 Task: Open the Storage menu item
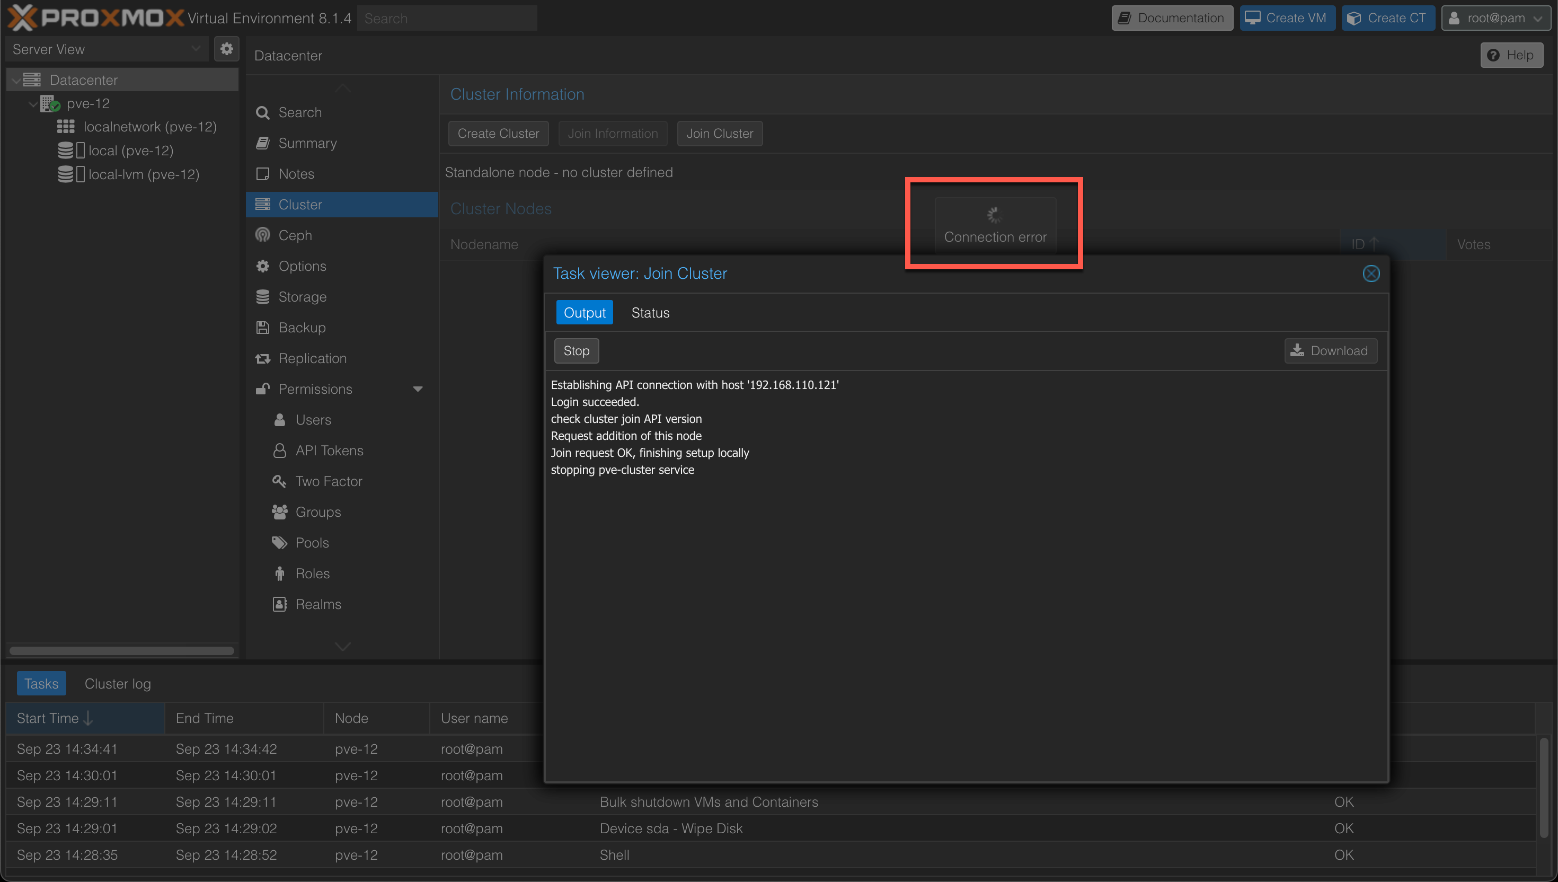tap(341, 297)
